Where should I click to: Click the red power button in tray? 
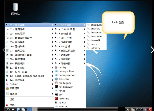(150, 109)
